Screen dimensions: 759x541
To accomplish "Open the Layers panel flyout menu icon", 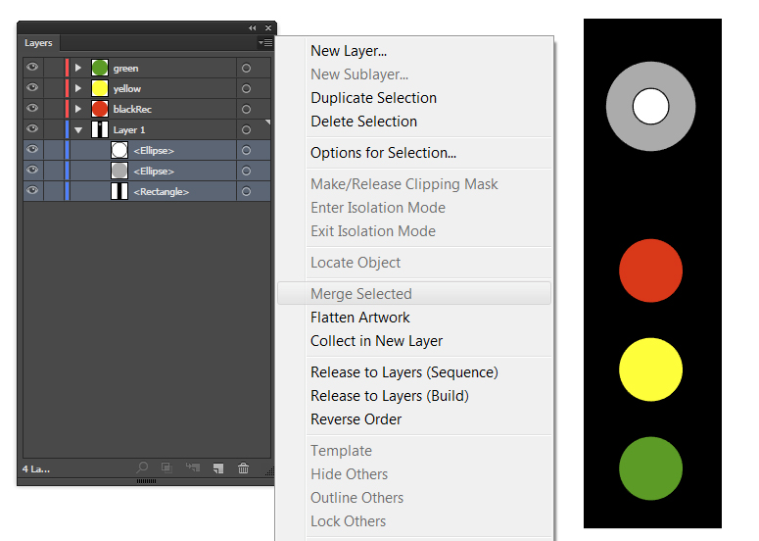I will 265,43.
